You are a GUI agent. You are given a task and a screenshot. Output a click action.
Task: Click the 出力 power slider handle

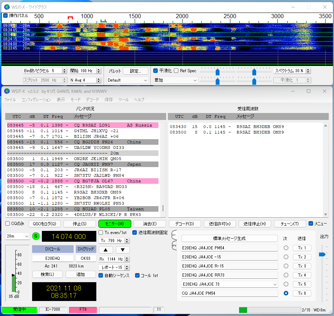click(322, 255)
